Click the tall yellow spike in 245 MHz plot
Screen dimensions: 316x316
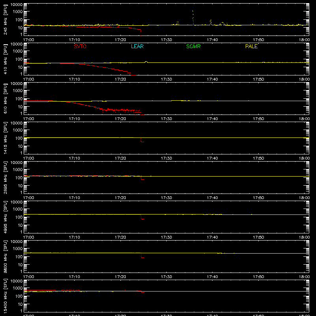[193, 17]
